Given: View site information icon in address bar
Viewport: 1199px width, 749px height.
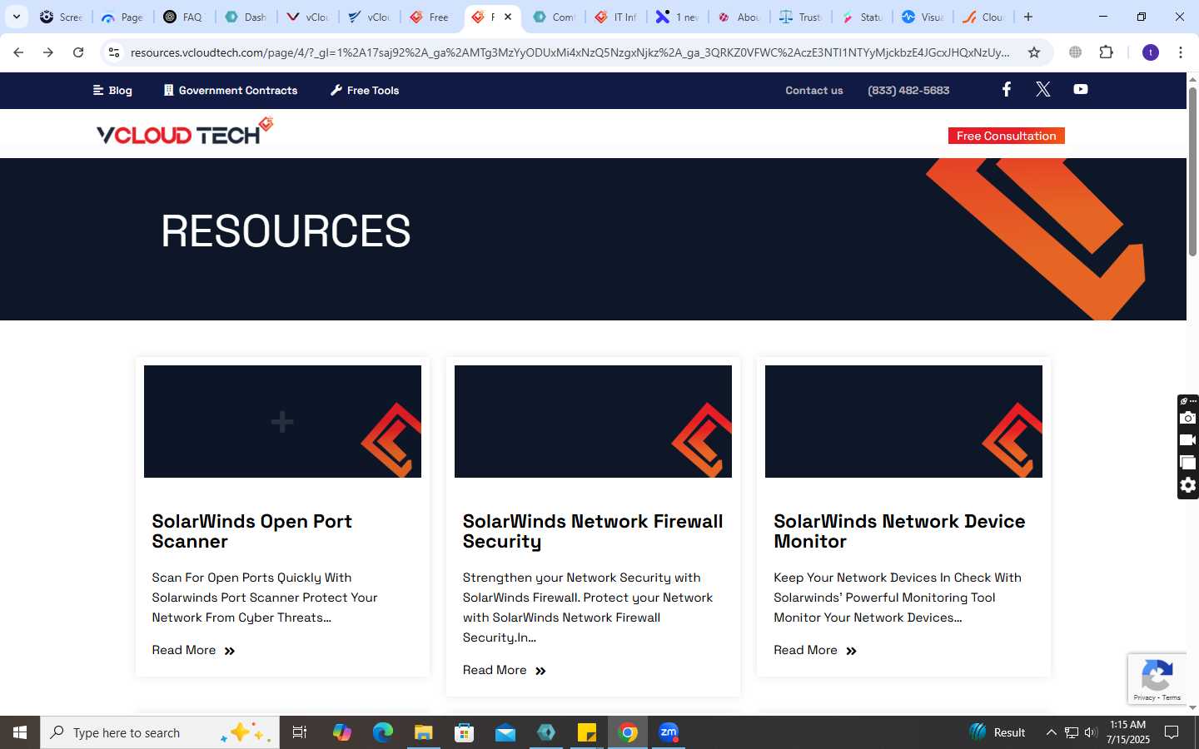Looking at the screenshot, I should [x=114, y=52].
